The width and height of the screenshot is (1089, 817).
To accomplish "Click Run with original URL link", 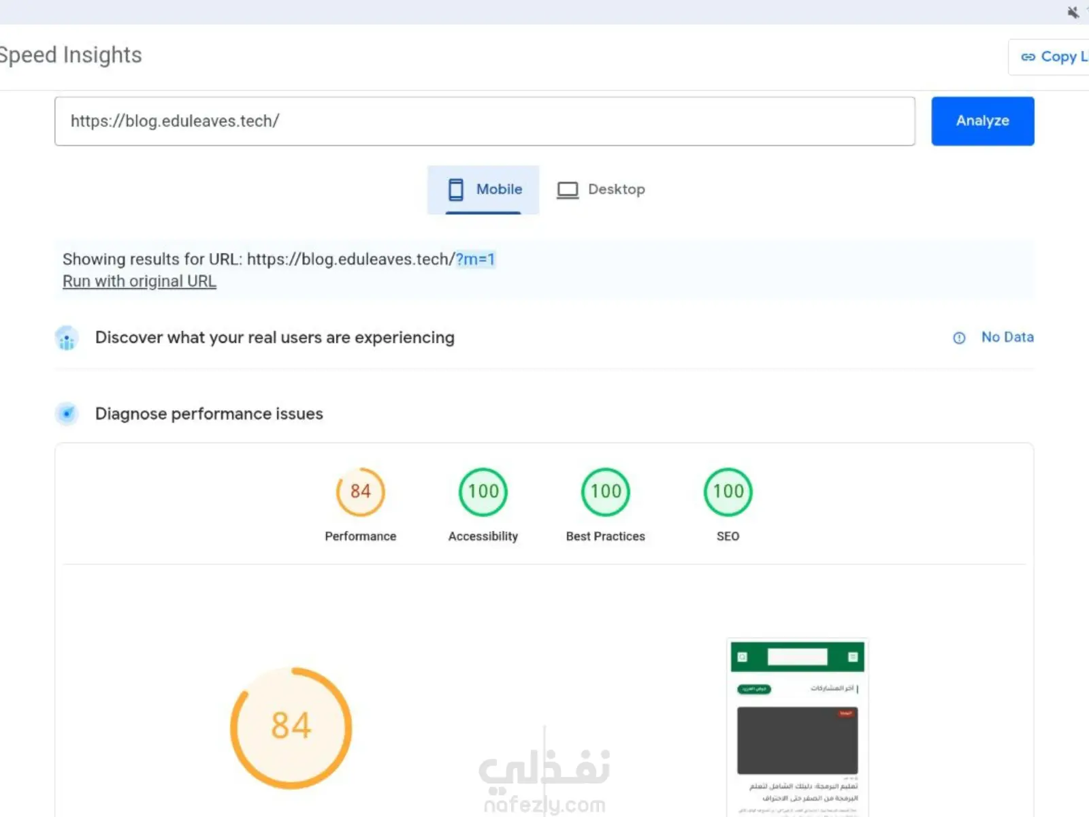I will pyautogui.click(x=140, y=281).
